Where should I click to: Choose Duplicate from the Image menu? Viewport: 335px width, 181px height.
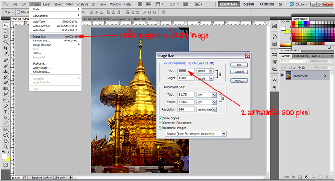point(56,64)
